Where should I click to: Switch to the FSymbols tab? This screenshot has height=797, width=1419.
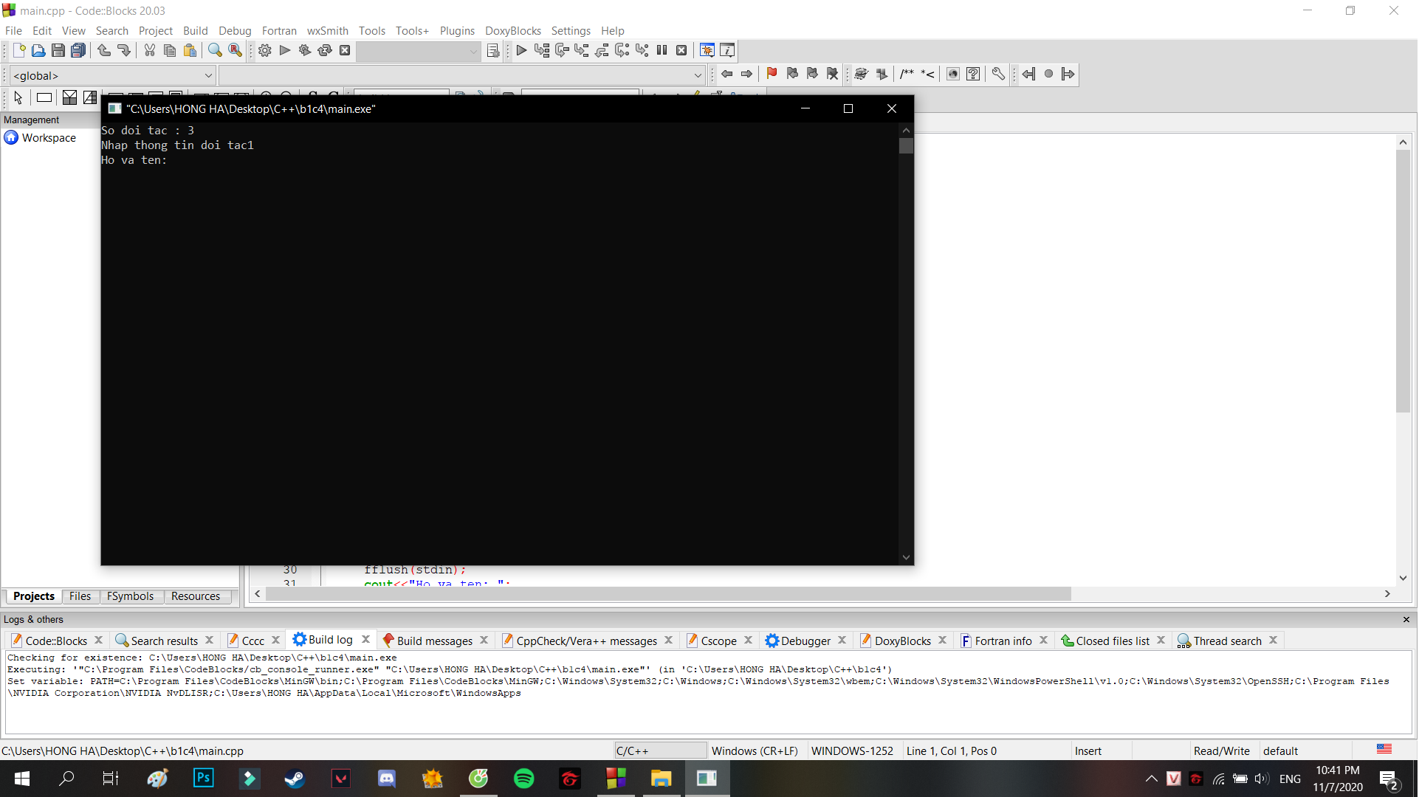click(130, 596)
